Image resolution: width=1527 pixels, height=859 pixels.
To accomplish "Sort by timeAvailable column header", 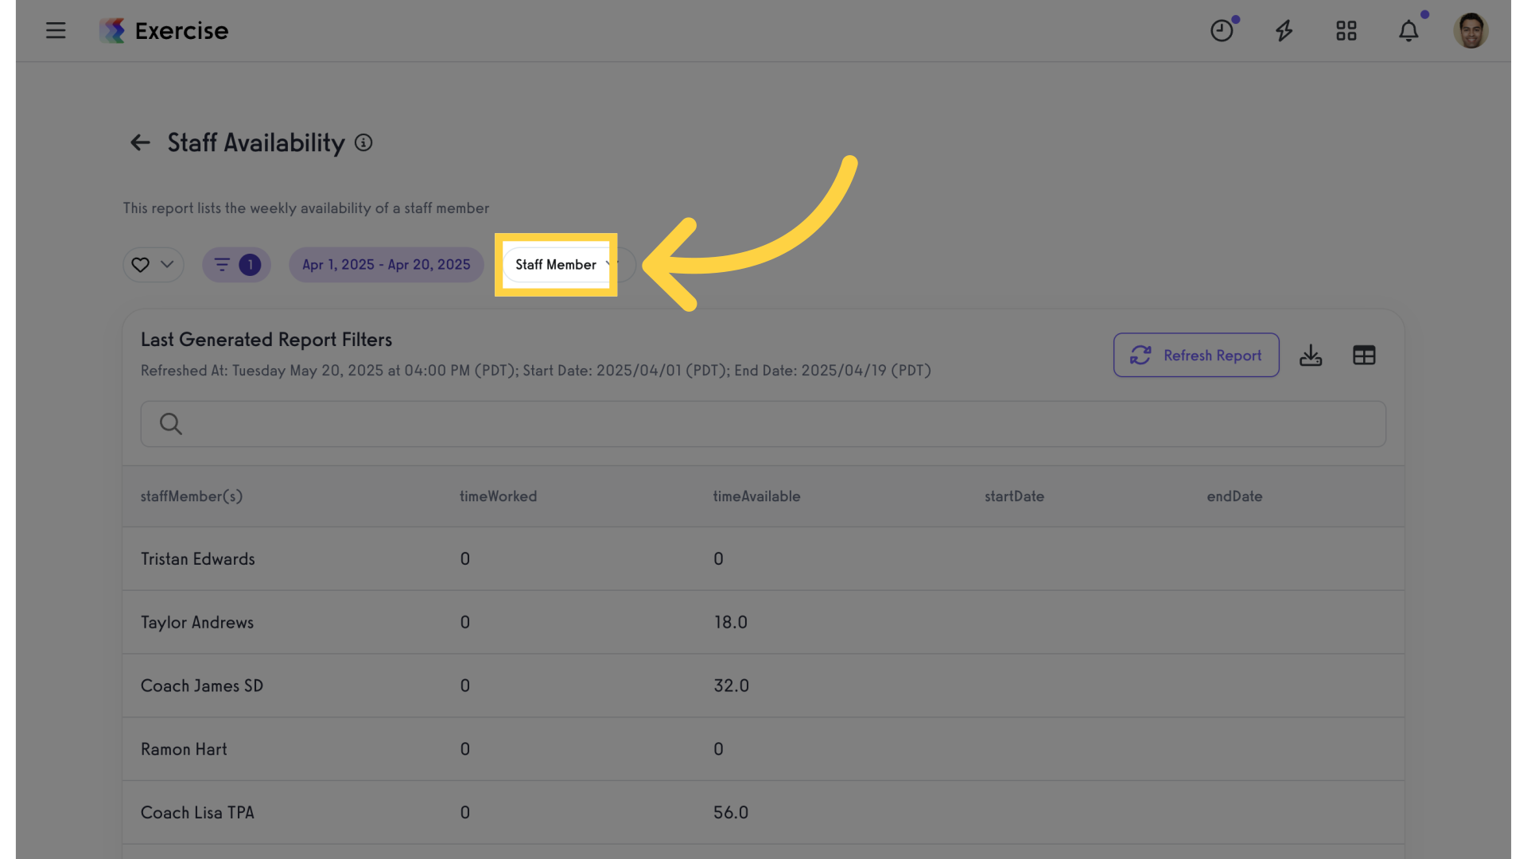I will pyautogui.click(x=757, y=496).
